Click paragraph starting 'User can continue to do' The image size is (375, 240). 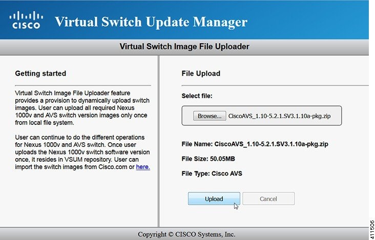tap(82, 152)
